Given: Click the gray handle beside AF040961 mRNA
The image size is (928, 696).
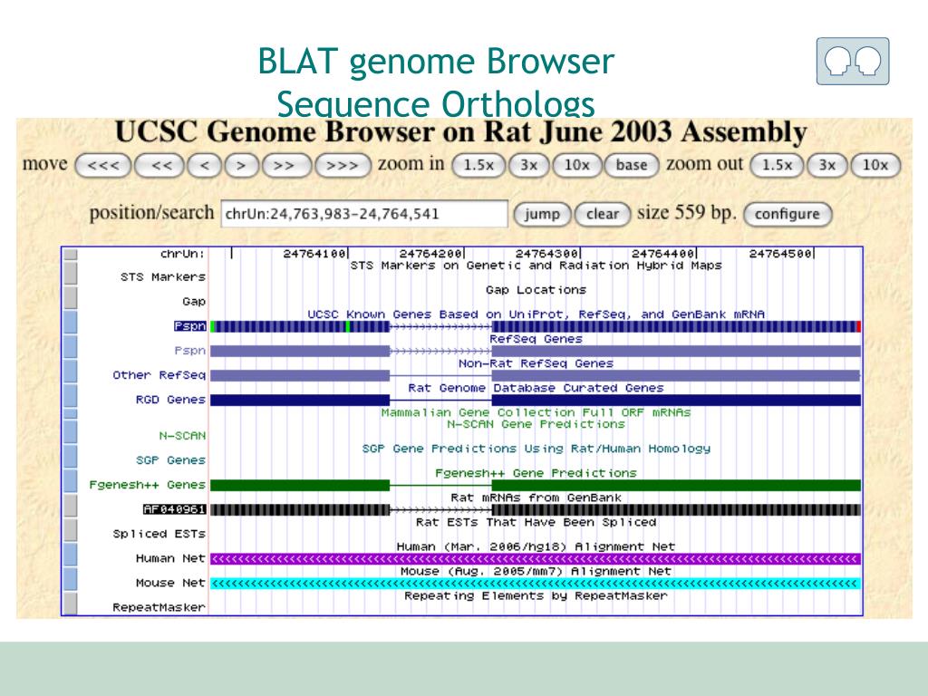Looking at the screenshot, I should [x=71, y=506].
